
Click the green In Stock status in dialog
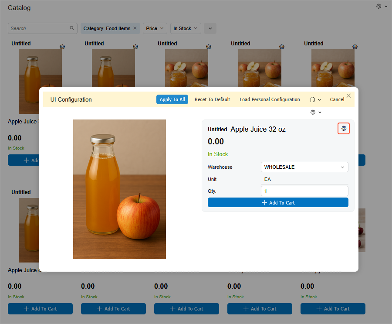218,154
